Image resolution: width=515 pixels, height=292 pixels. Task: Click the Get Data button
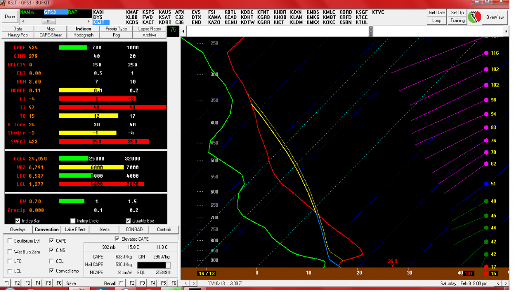coord(437,12)
